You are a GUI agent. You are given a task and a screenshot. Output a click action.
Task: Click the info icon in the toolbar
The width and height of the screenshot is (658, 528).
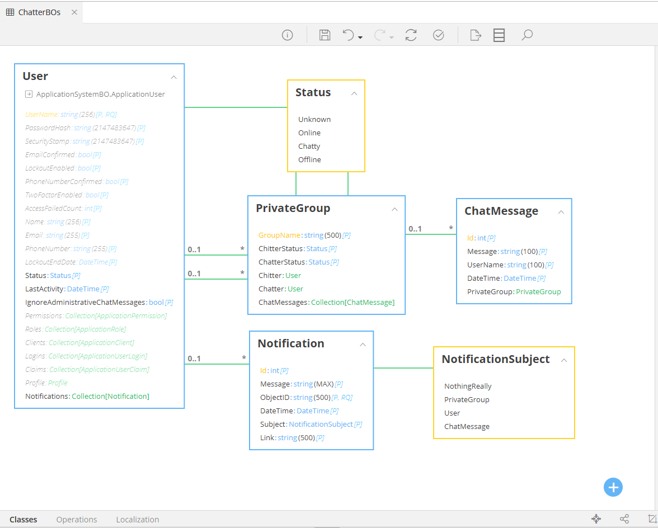point(288,35)
